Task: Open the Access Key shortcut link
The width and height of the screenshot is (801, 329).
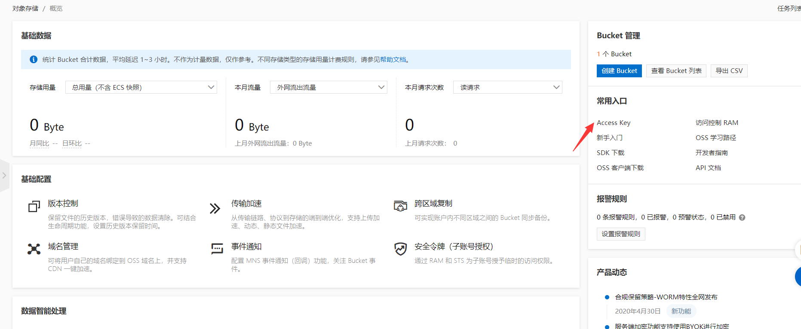Action: (x=614, y=123)
